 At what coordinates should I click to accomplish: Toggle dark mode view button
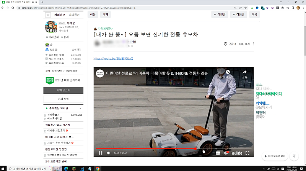coord(274,156)
